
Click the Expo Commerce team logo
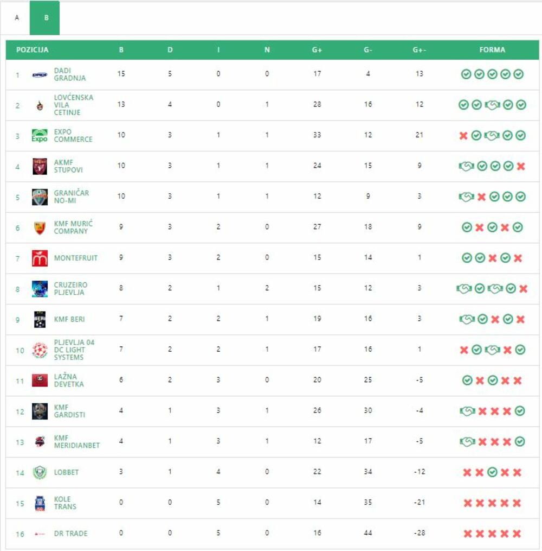tap(40, 136)
